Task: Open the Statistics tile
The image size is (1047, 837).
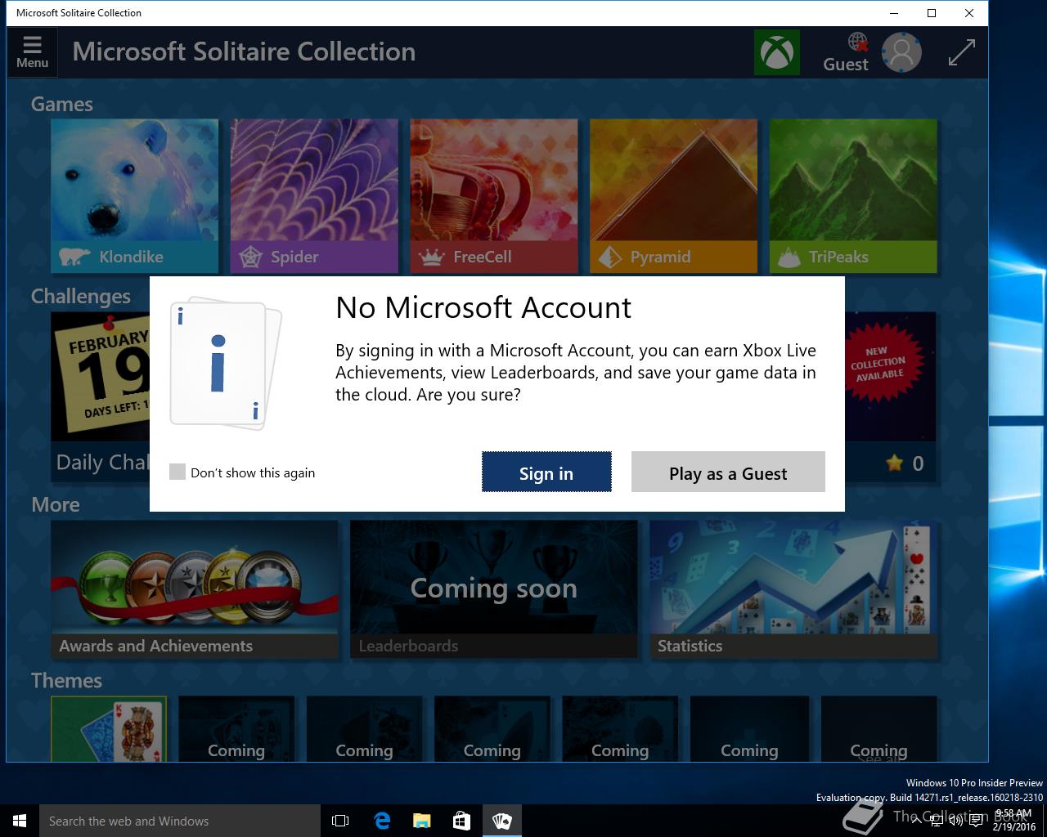Action: click(x=793, y=589)
